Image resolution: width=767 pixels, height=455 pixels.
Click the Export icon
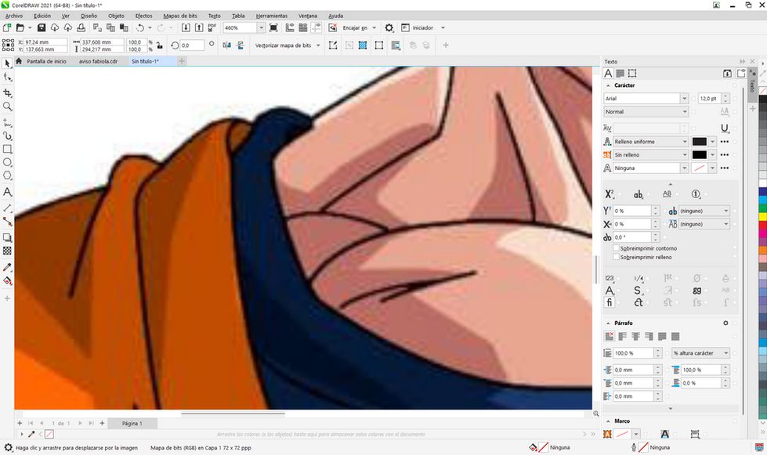point(199,28)
